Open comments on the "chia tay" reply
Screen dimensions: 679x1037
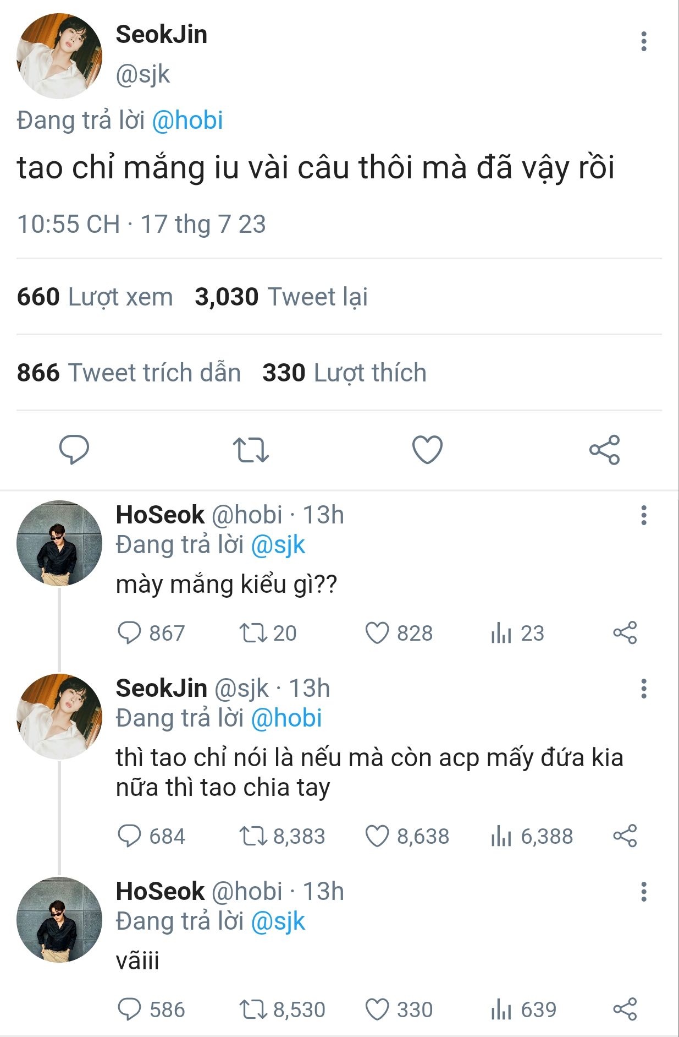pos(130,836)
